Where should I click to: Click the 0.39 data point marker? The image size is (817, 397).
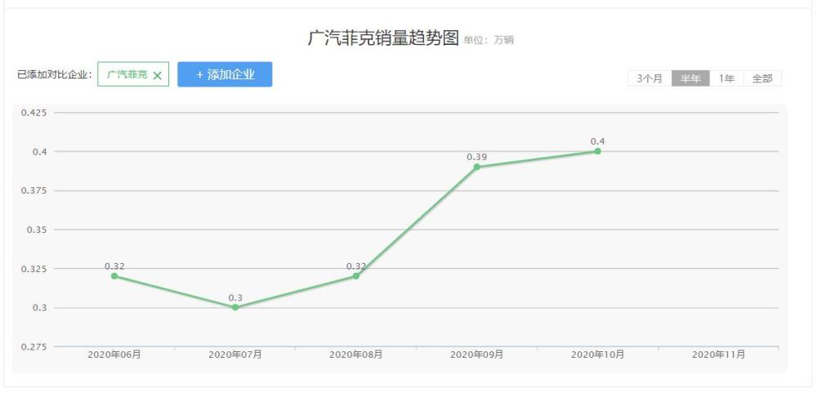[x=477, y=167]
